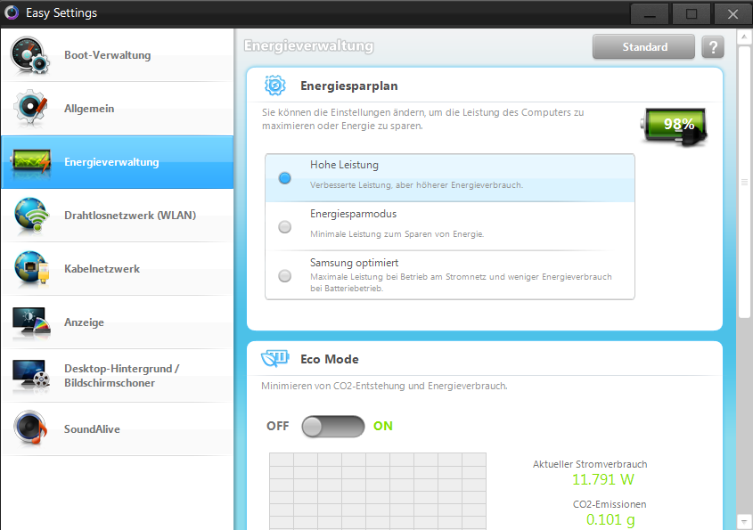Open Desktop-Hintergrund / Bildschirmschoner settings
The image size is (753, 530).
(117, 375)
